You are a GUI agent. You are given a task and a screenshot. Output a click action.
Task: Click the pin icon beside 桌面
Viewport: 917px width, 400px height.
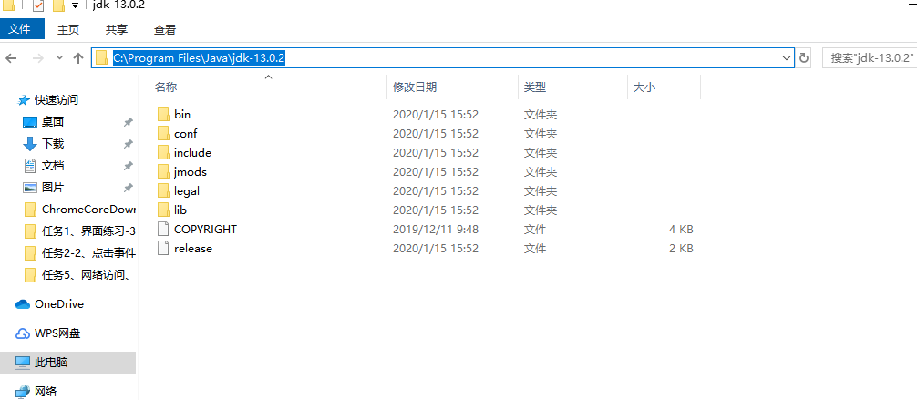(x=129, y=122)
